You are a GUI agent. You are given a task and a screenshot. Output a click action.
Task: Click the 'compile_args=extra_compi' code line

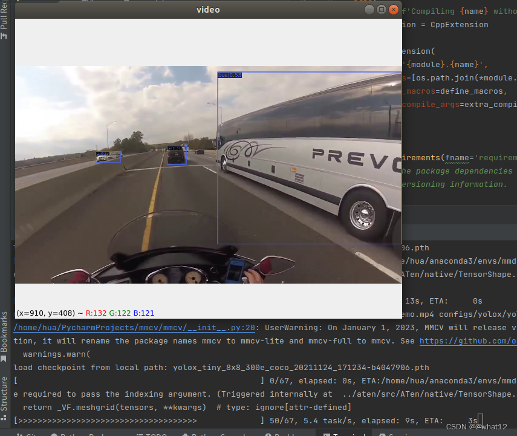click(460, 104)
